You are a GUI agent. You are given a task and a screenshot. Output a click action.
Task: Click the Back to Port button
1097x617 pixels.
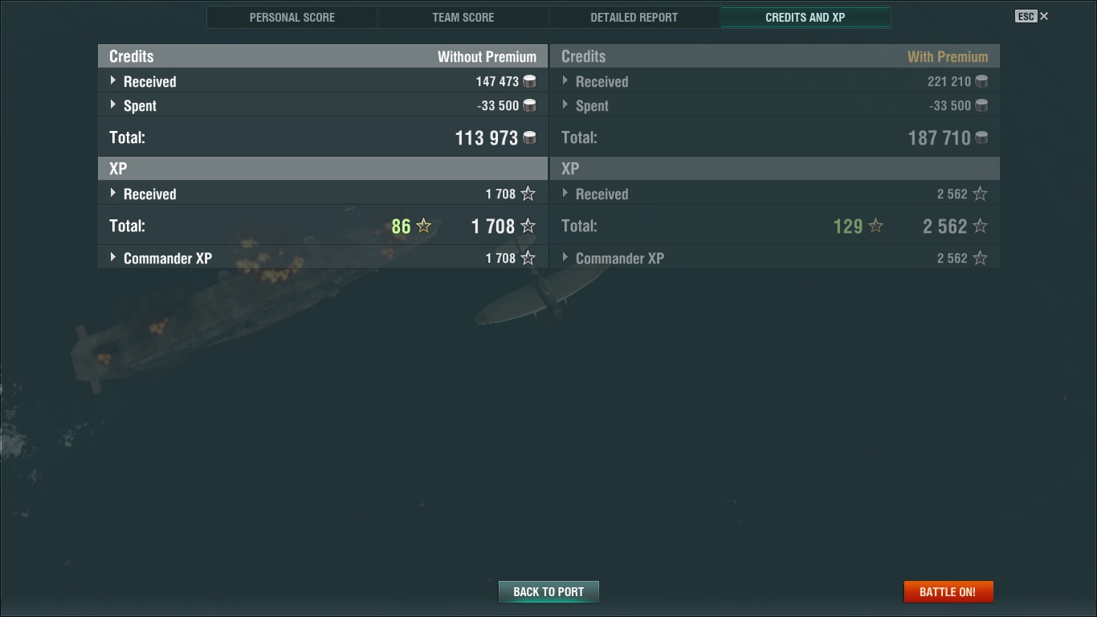pyautogui.click(x=548, y=592)
